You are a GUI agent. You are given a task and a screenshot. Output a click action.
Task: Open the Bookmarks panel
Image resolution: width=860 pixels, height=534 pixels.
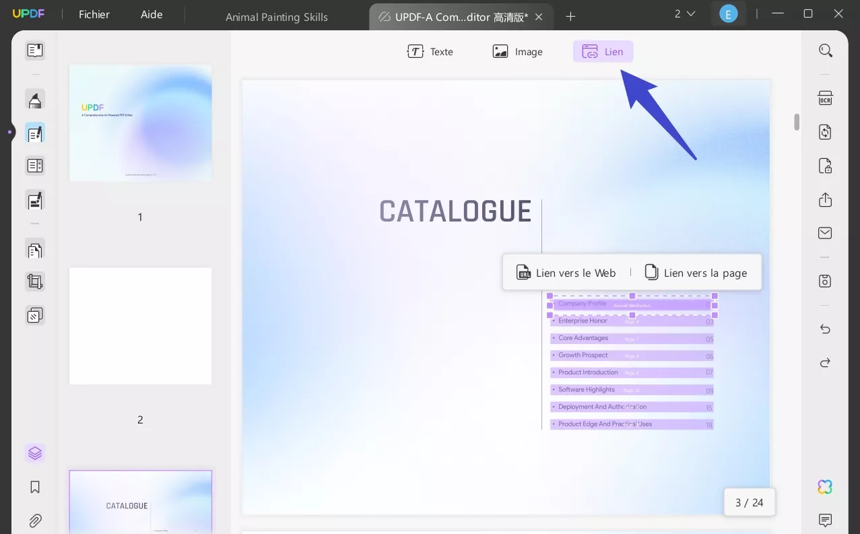[35, 487]
